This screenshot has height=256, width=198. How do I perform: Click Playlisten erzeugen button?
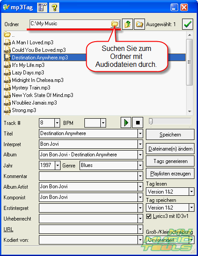pyautogui.click(x=170, y=174)
